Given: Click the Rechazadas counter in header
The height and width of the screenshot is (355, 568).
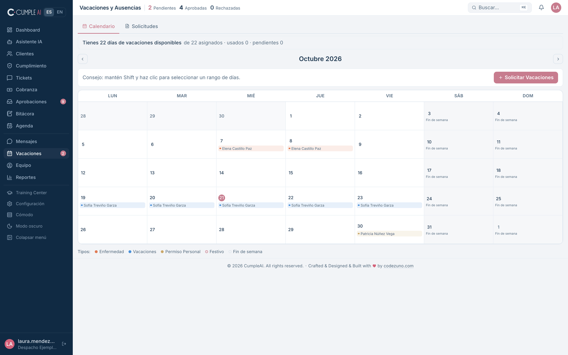Looking at the screenshot, I should (225, 8).
